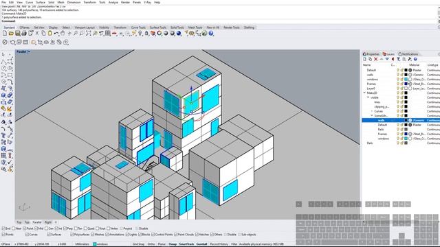Viewport: 440px width, 247px height.
Task: Click the Print icon
Action: 24,34
